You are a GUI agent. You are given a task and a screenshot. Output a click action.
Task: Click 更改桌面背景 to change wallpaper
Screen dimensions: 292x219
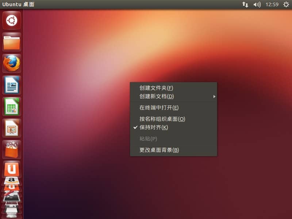[159, 150]
